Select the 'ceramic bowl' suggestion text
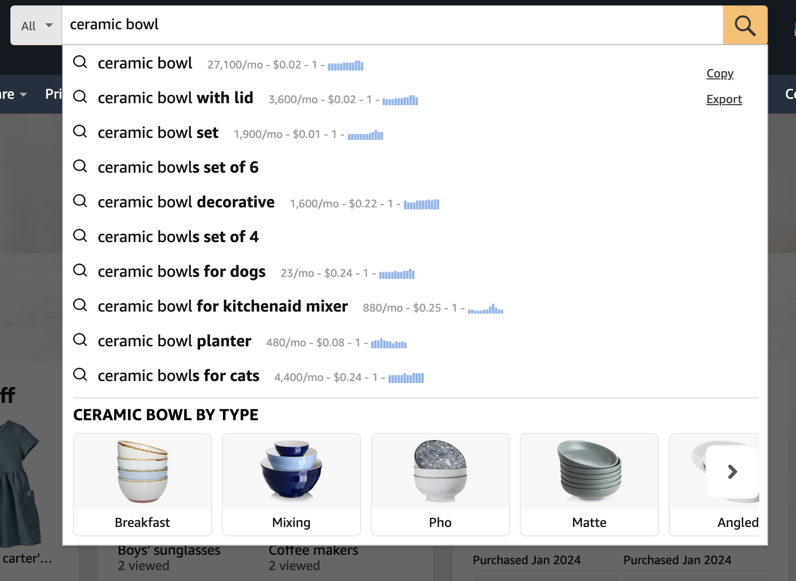This screenshot has height=581, width=796. point(145,64)
